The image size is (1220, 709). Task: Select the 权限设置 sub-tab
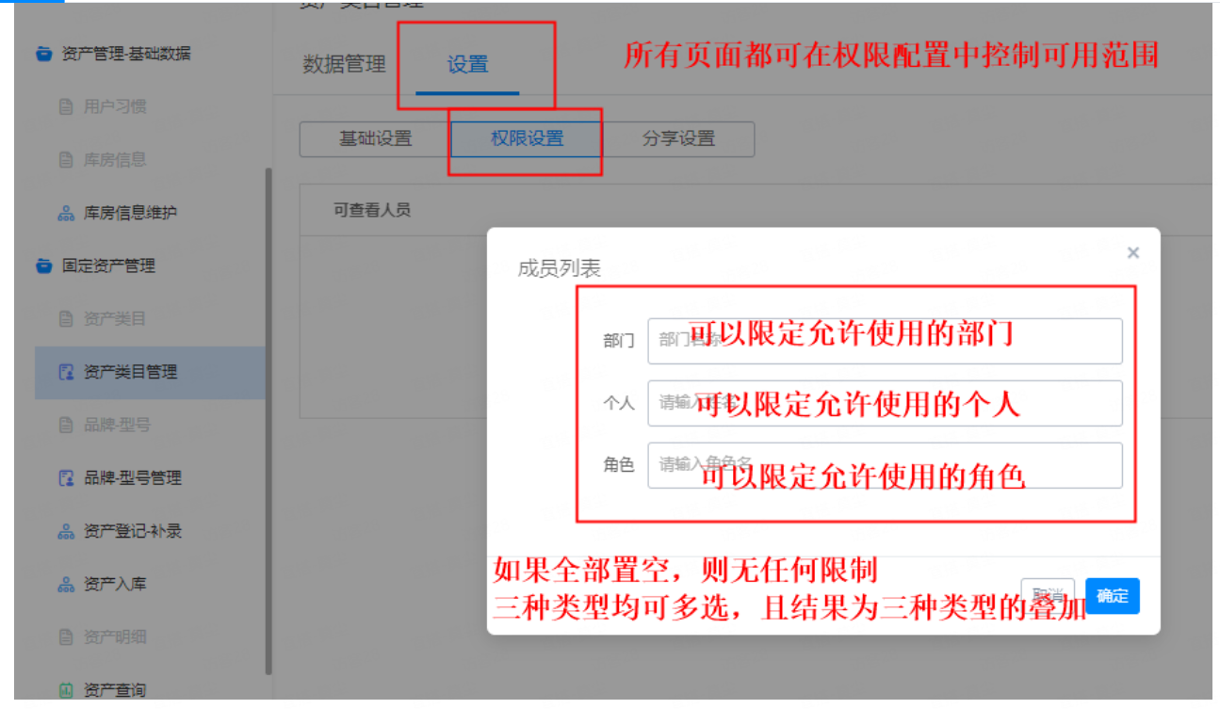pos(527,138)
